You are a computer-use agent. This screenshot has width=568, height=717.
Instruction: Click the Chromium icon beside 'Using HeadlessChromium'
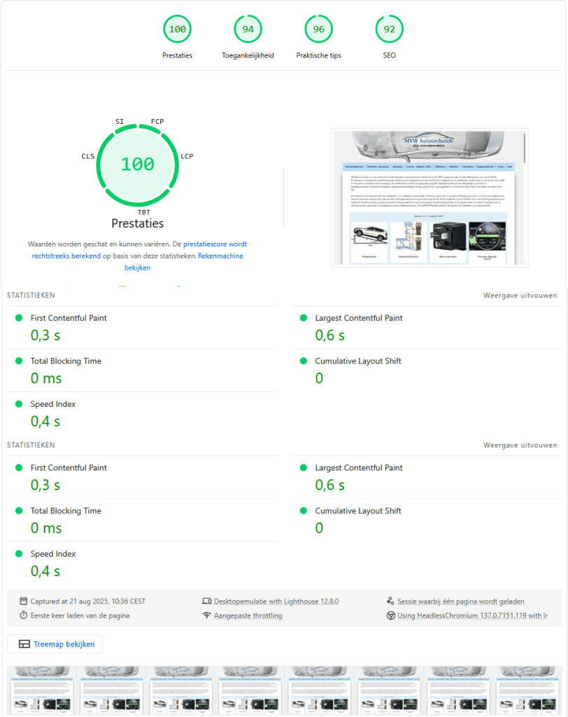(391, 615)
